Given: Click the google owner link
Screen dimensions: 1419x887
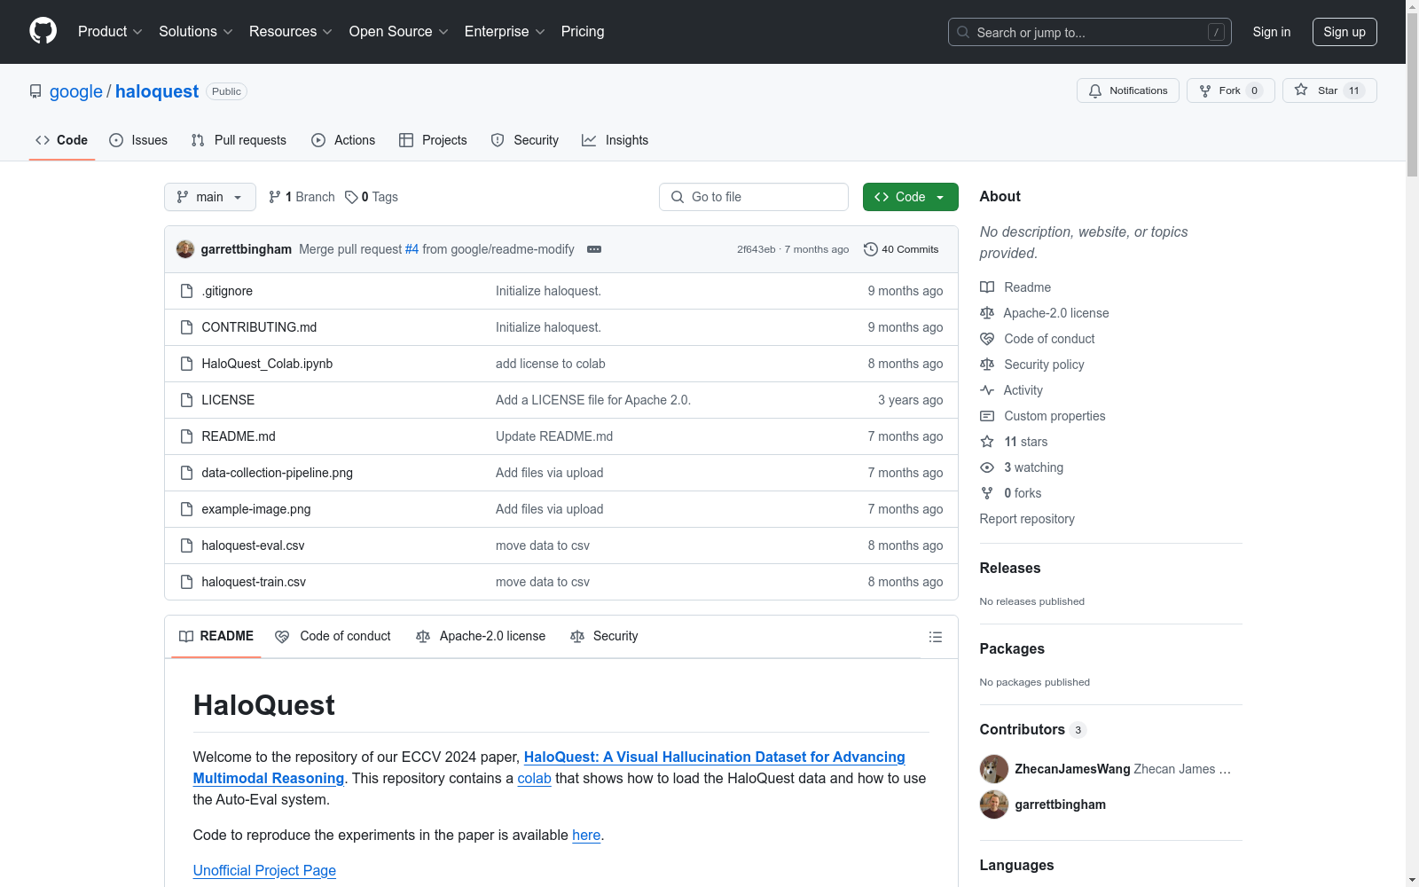Looking at the screenshot, I should (76, 91).
